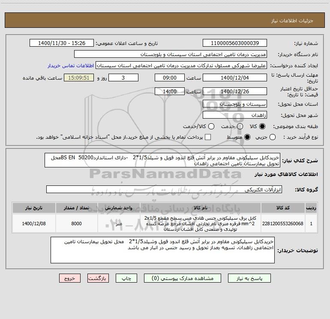Screen dimensions: 330x319
Task: Click the توضیحات خریدار notes text area
Action: point(162,250)
